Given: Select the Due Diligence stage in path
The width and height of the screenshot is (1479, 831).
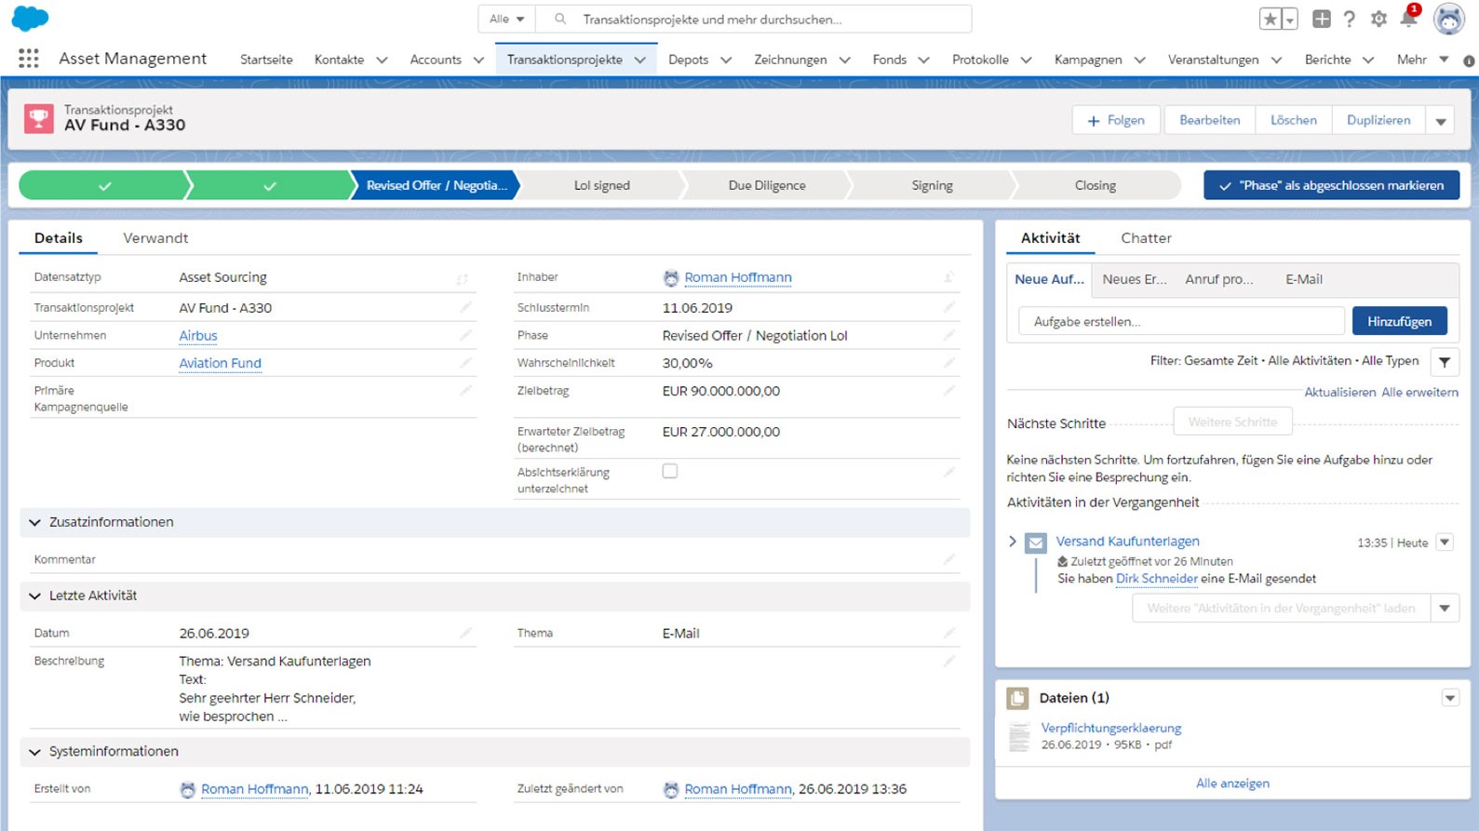Looking at the screenshot, I should (766, 185).
